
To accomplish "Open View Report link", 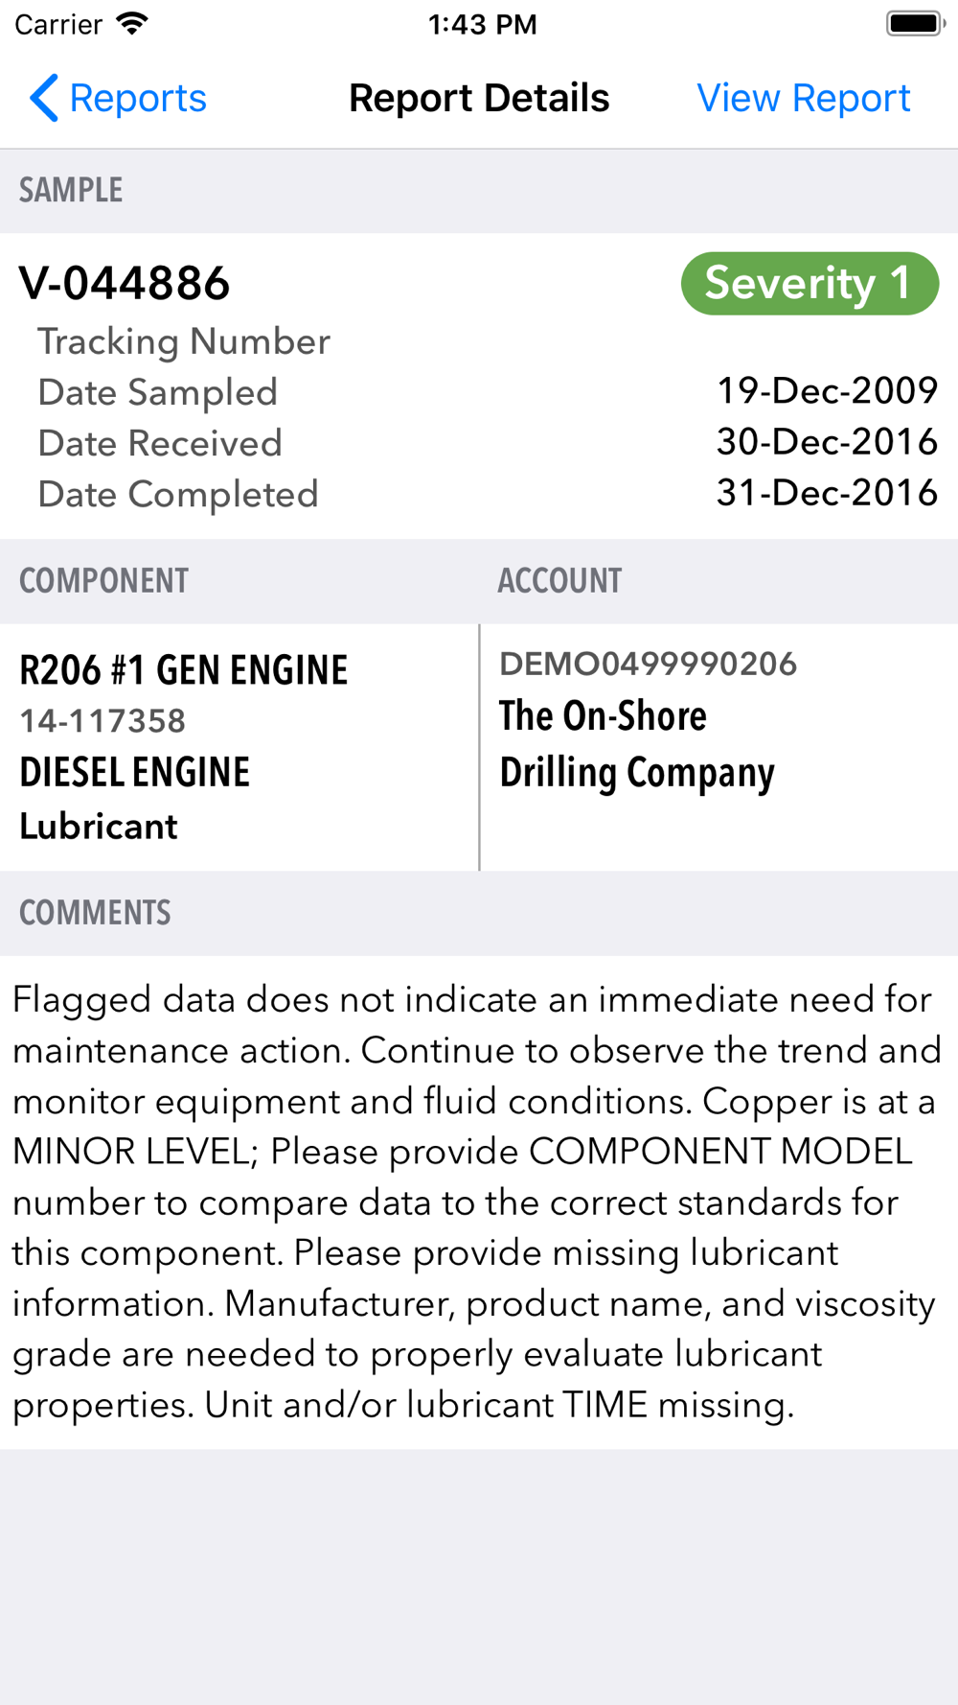I will pyautogui.click(x=803, y=98).
